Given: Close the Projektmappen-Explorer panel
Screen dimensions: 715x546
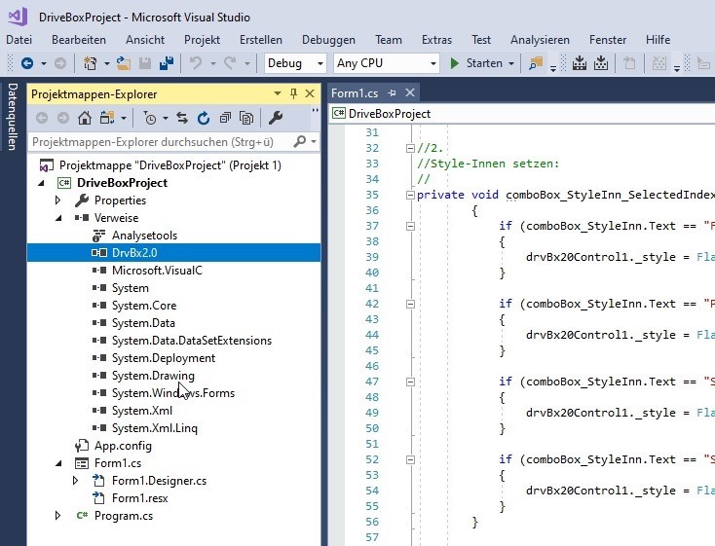Looking at the screenshot, I should click(310, 93).
